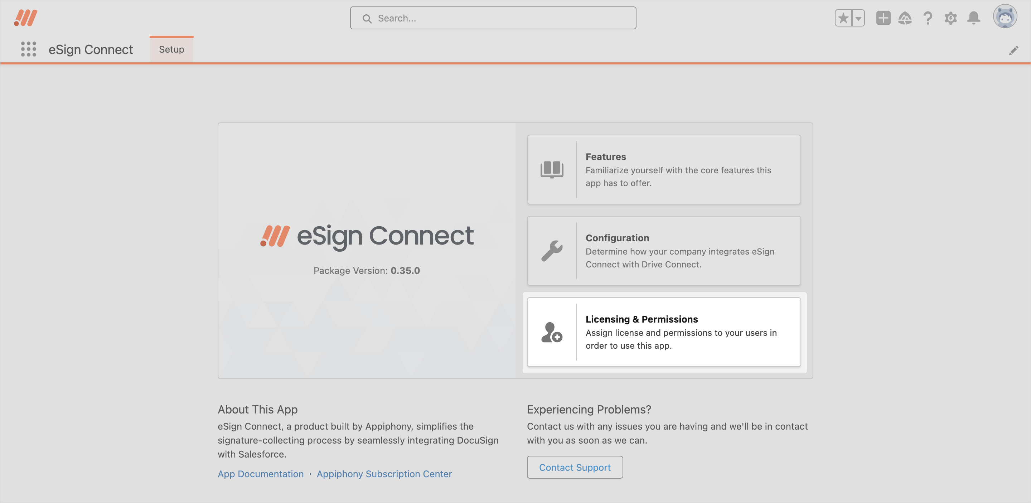Open the Setup gear icon

tap(950, 18)
